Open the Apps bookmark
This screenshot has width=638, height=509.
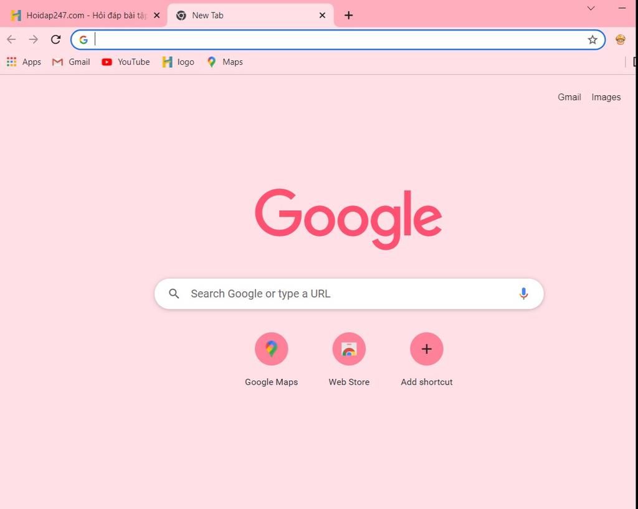pos(24,62)
